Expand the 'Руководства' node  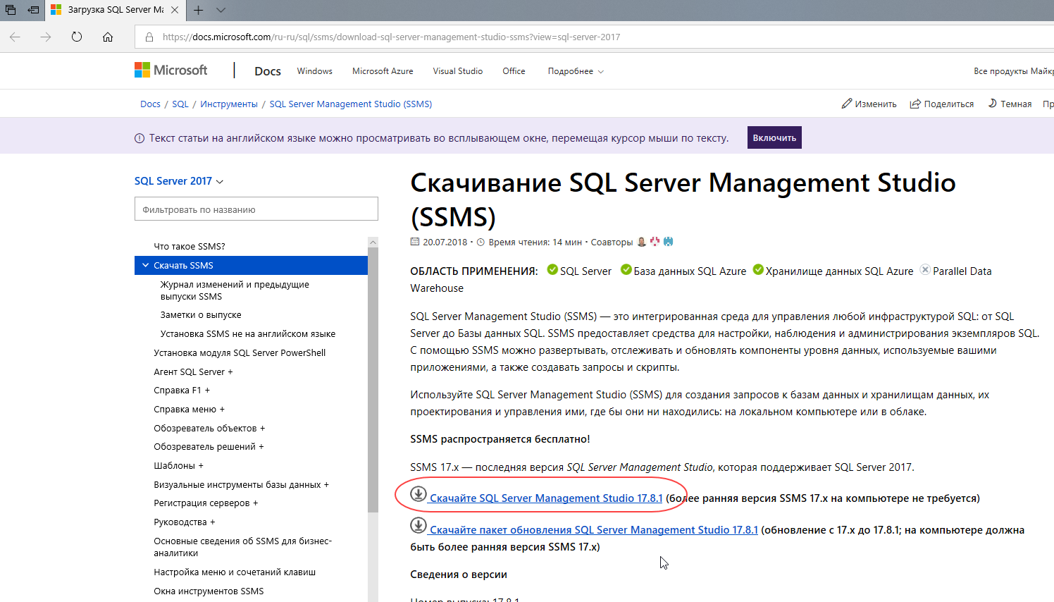pyautogui.click(x=184, y=522)
